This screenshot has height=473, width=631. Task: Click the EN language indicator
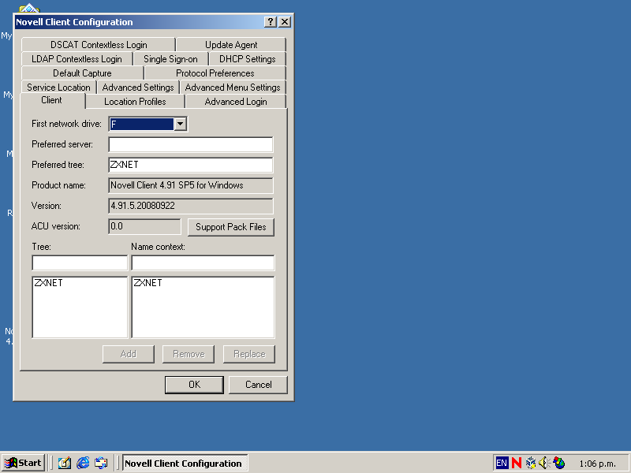(502, 463)
